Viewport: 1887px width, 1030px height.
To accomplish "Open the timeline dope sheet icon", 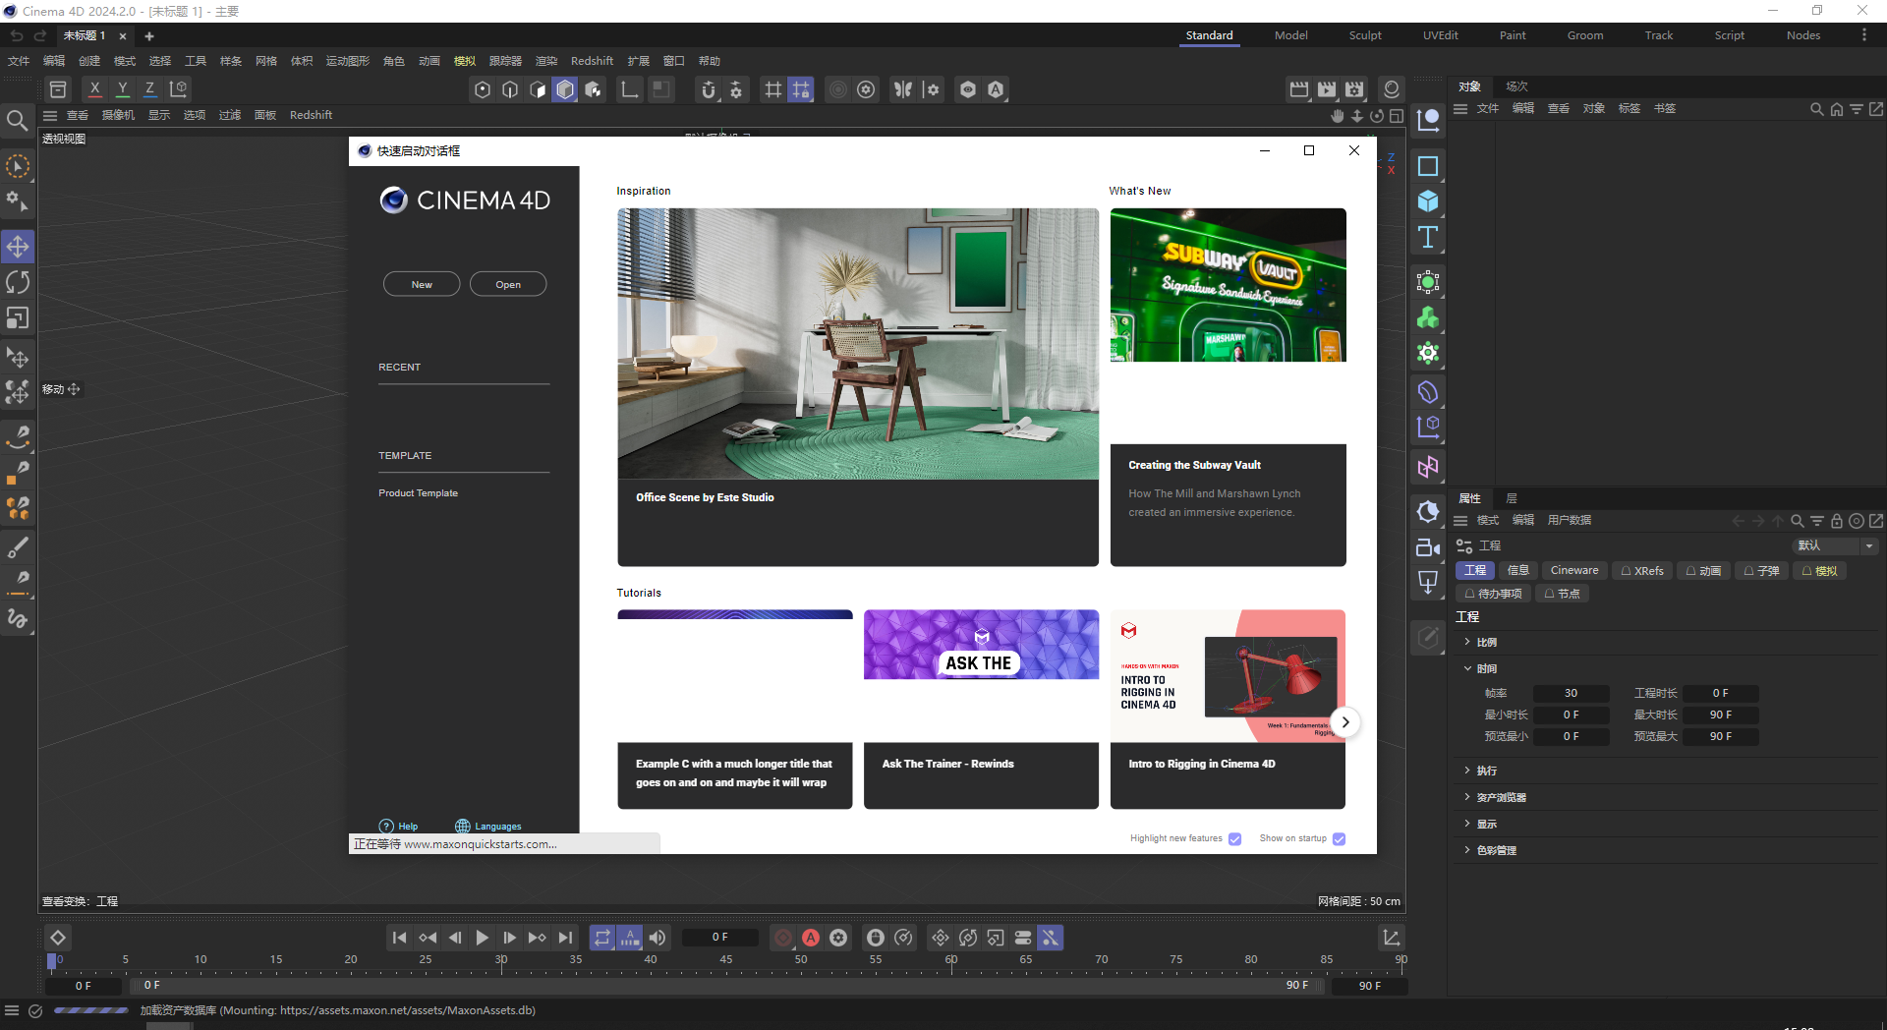I will [1392, 938].
